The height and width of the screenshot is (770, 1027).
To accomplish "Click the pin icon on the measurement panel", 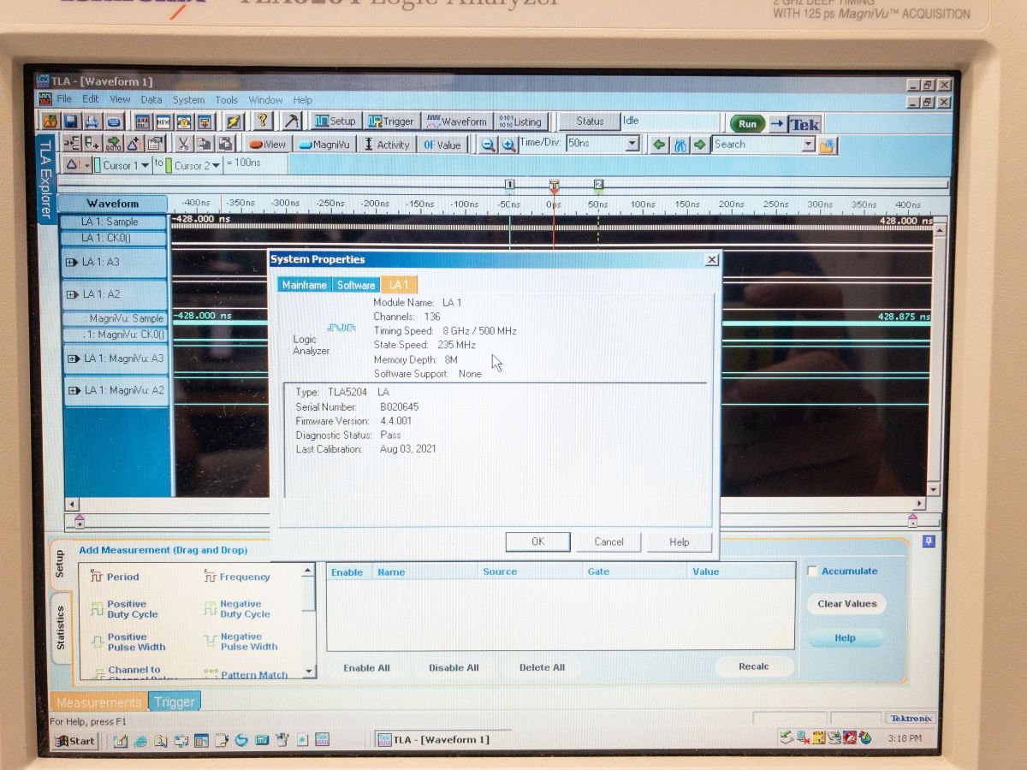I will tap(929, 542).
